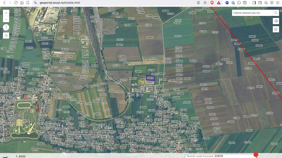282x158 pixels.
Task: Click parcel label 25502
Action: (x=187, y=102)
